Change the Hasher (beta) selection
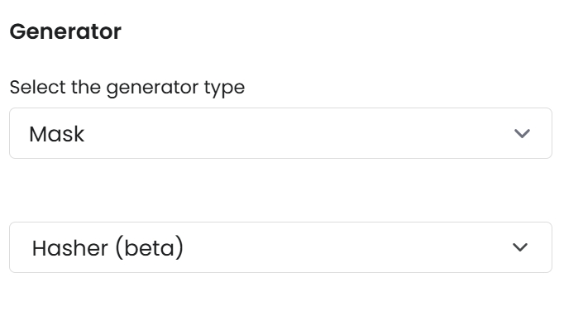Image resolution: width=583 pixels, height=335 pixels. (x=280, y=247)
